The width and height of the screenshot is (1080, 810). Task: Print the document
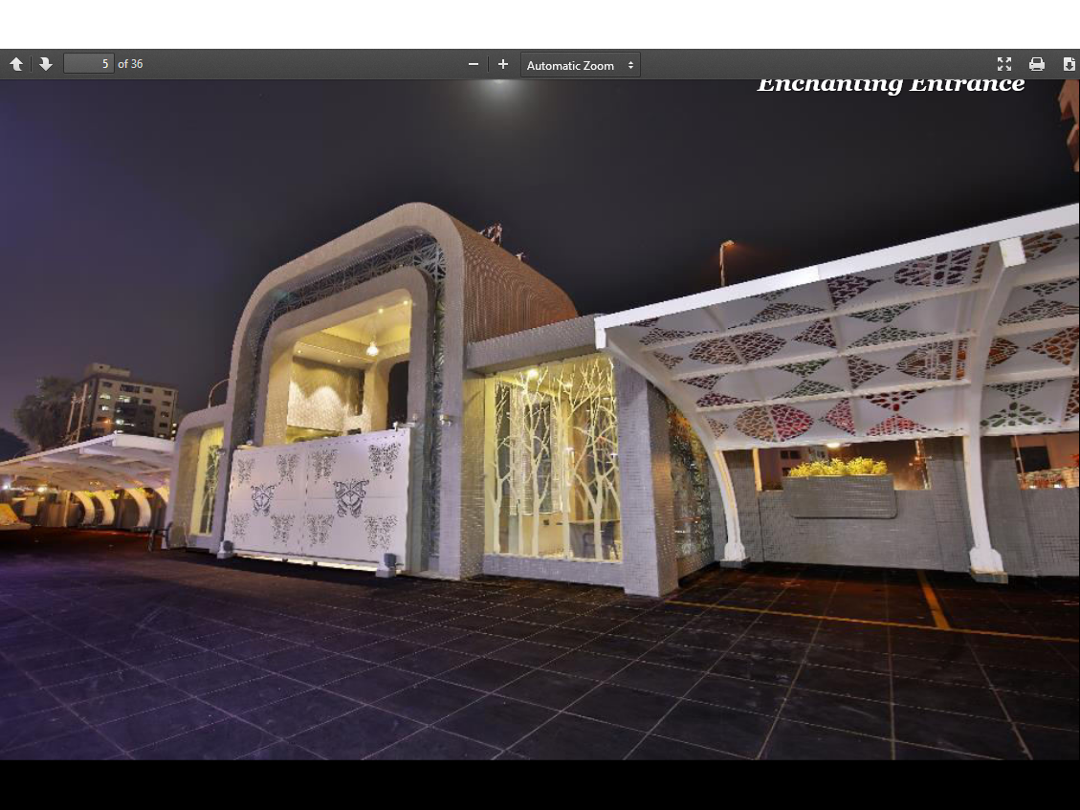[1037, 64]
